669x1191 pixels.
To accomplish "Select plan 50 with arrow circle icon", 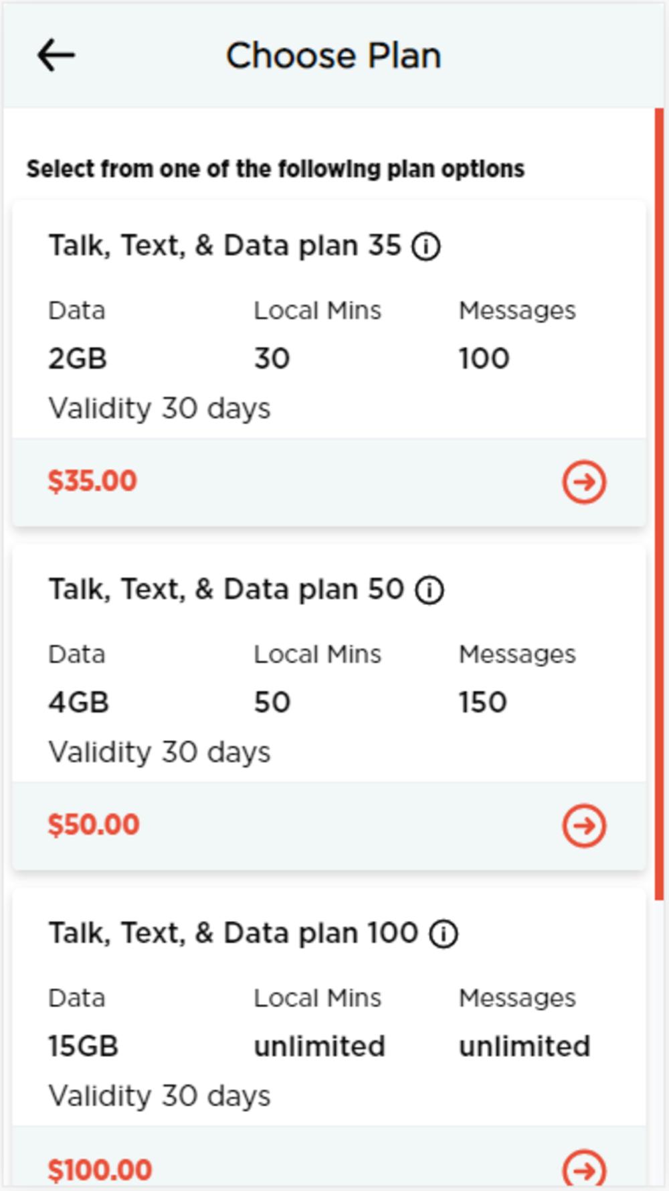I will click(584, 825).
